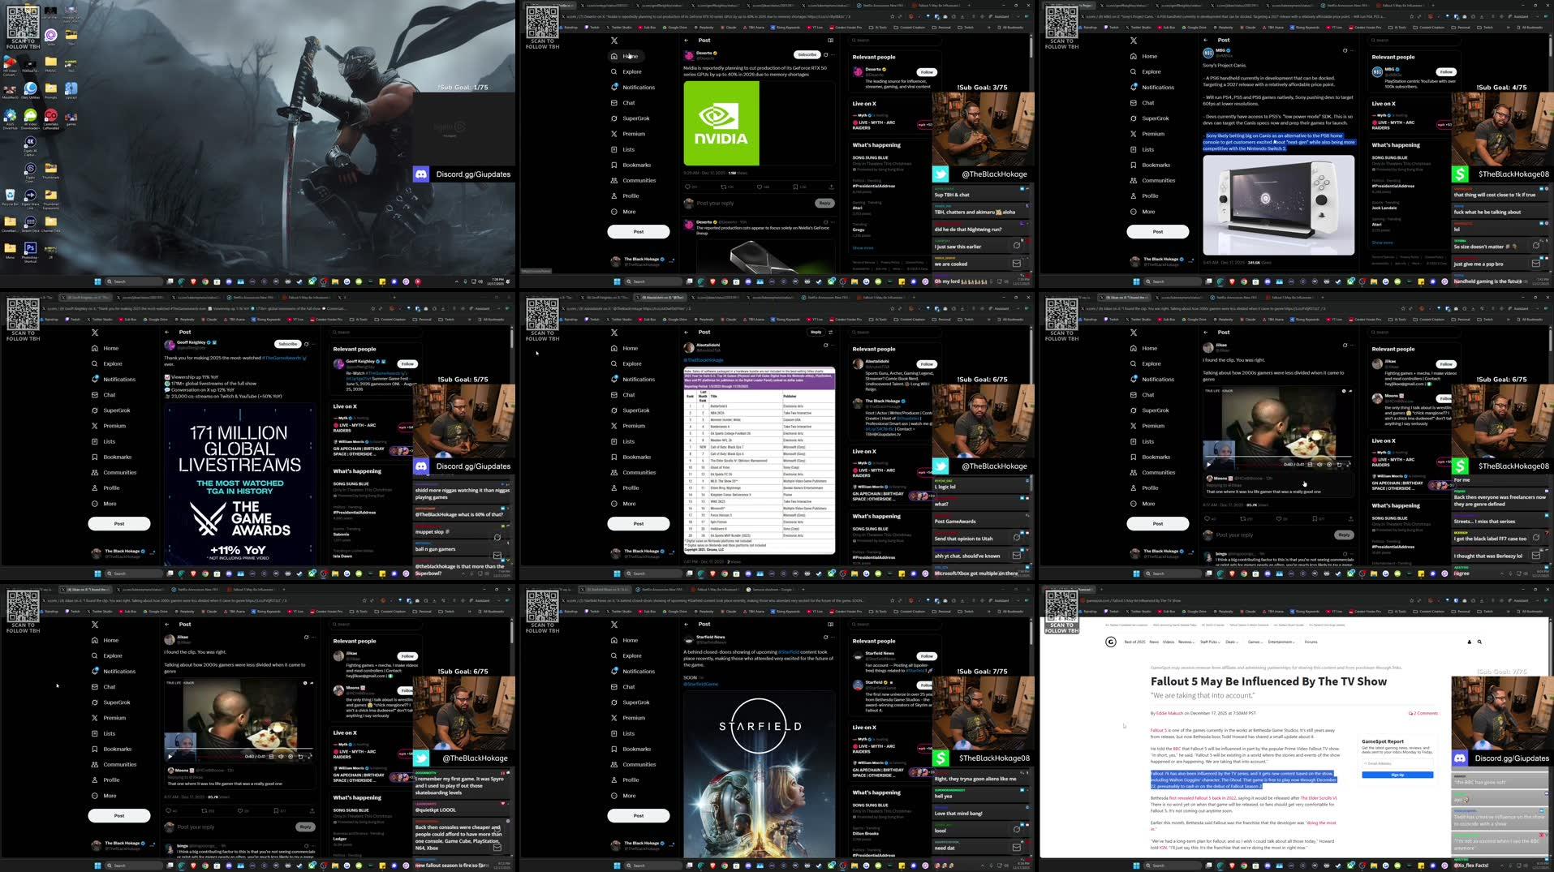Open Communities in the X sidebar
This screenshot has height=872, width=1554.
click(x=638, y=180)
